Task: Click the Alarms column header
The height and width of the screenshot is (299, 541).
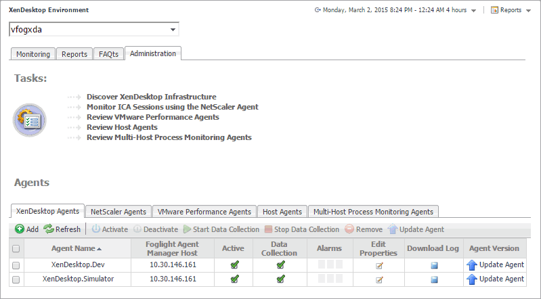Action: [330, 248]
